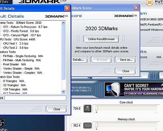Screen dimensions: 163x131
Task: Select Vertex Shader - Simple row
Action: click(x=21, y=69)
